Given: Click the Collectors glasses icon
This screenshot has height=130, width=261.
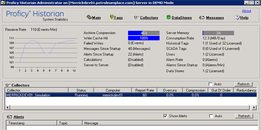Looking at the screenshot, I should coord(136,18).
